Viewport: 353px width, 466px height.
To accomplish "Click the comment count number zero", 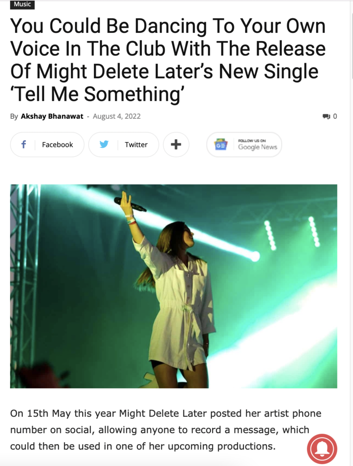I will point(335,116).
